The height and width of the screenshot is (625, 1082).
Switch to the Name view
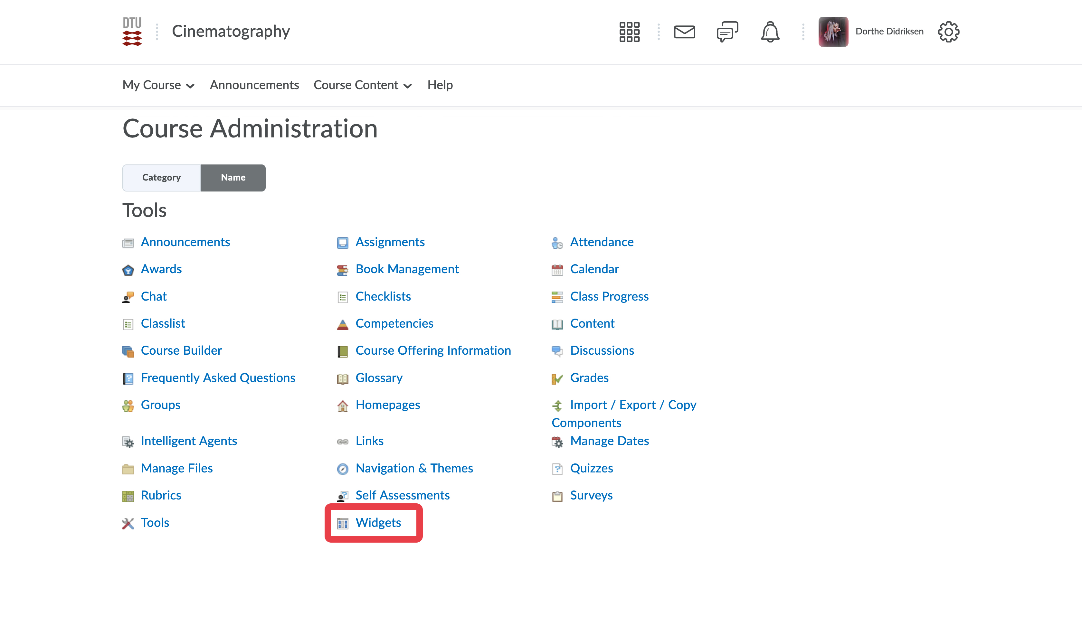pyautogui.click(x=233, y=178)
